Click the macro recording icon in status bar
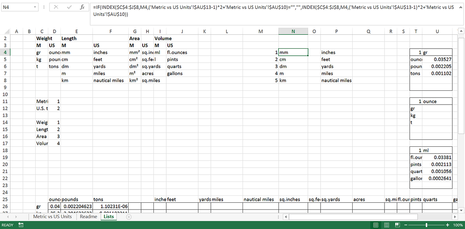465x229 pixels. [22, 225]
